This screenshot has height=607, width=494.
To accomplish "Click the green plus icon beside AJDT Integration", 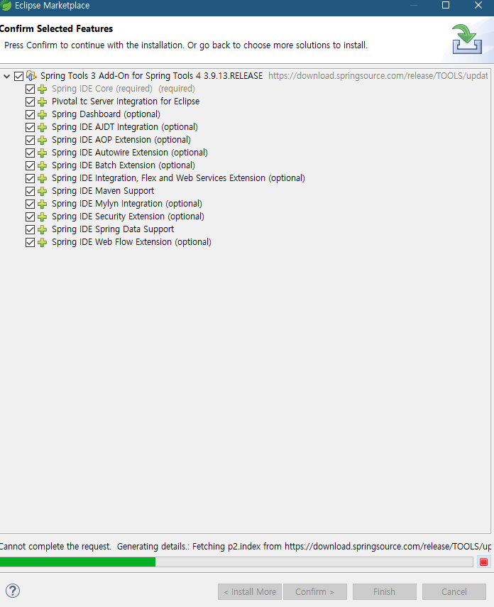I will coord(42,127).
